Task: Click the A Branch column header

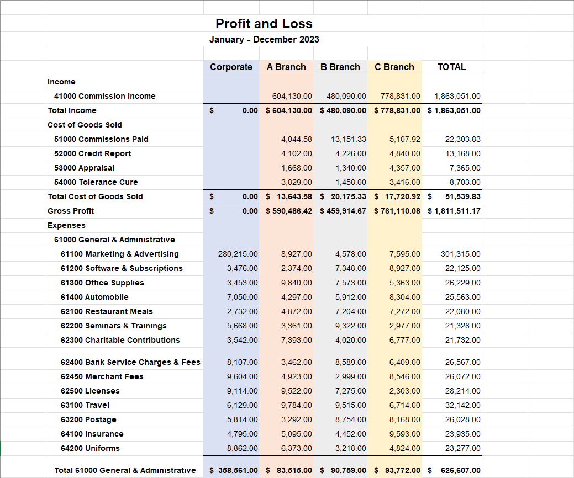Action: [x=286, y=67]
